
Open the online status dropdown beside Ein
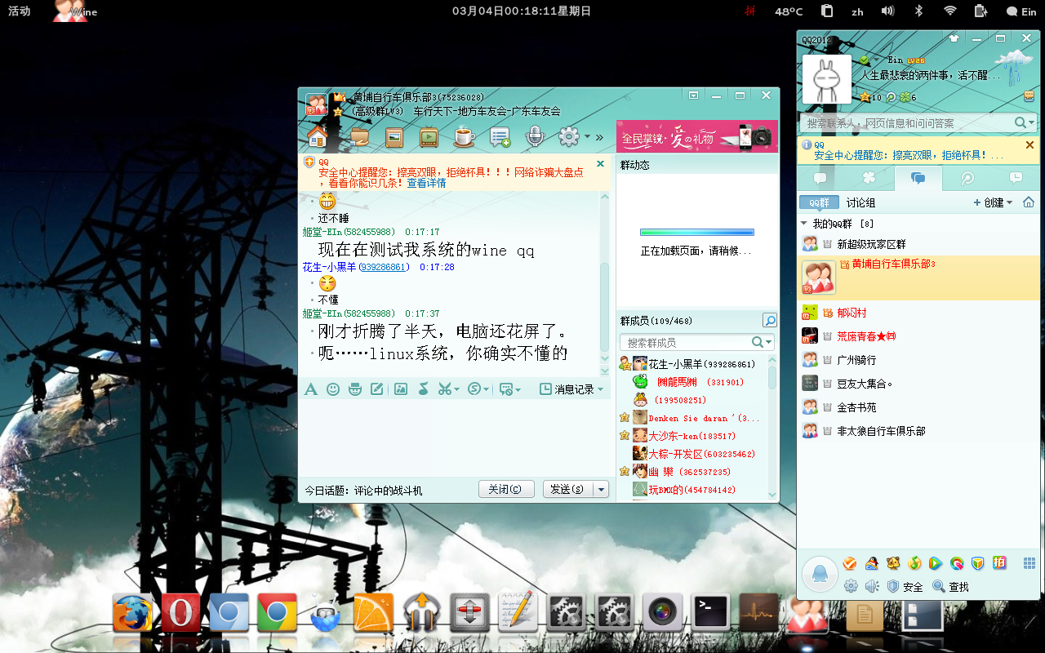pyautogui.click(x=875, y=60)
